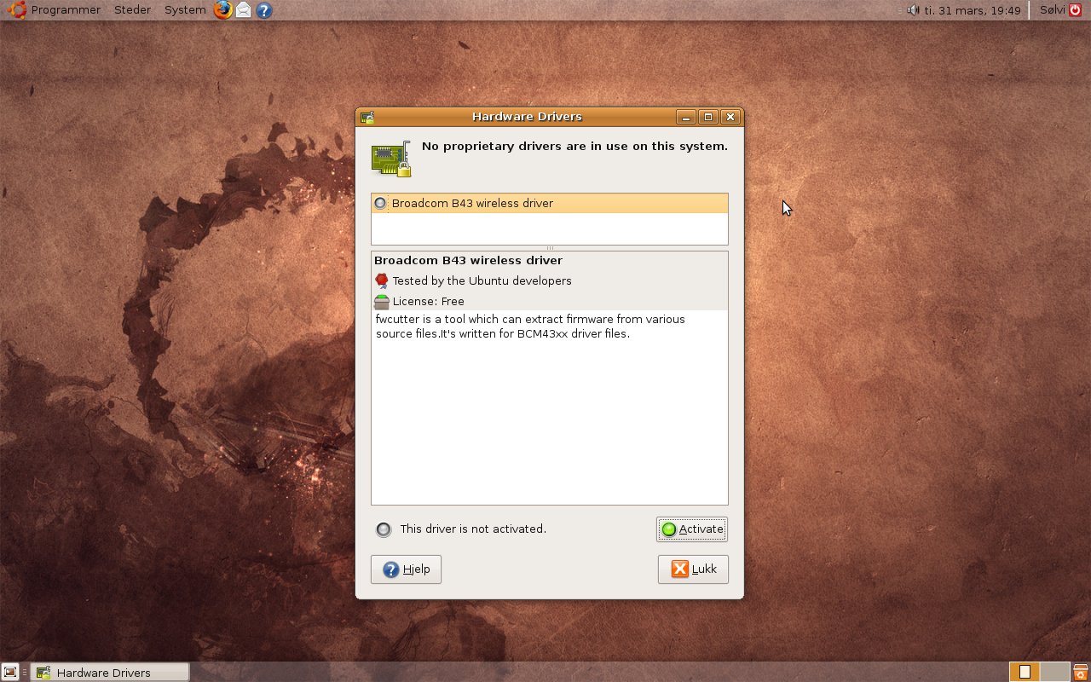Launch the mail client envelope icon

(x=244, y=10)
